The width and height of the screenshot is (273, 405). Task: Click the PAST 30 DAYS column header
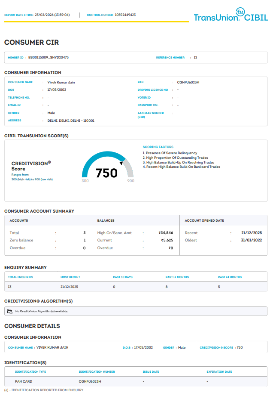click(123, 277)
